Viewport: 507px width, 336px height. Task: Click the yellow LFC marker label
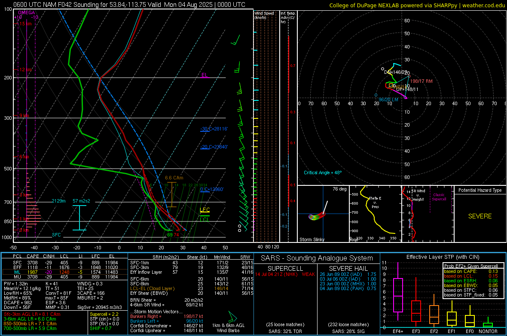click(x=205, y=210)
